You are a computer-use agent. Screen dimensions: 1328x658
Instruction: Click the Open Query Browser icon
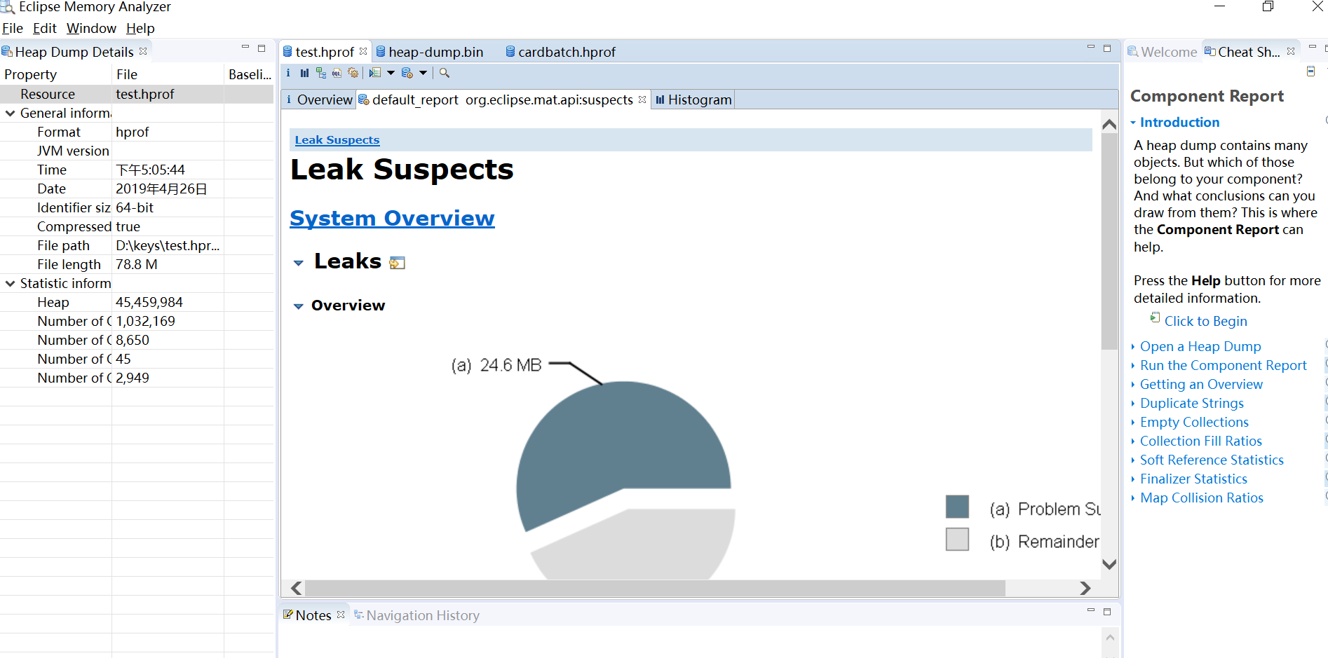pos(407,73)
